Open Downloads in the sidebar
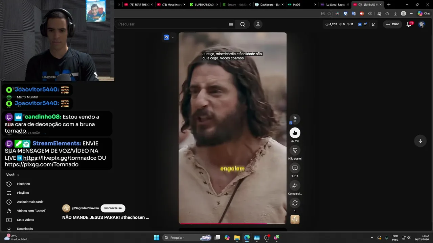Image resolution: width=433 pixels, height=243 pixels. (x=25, y=229)
